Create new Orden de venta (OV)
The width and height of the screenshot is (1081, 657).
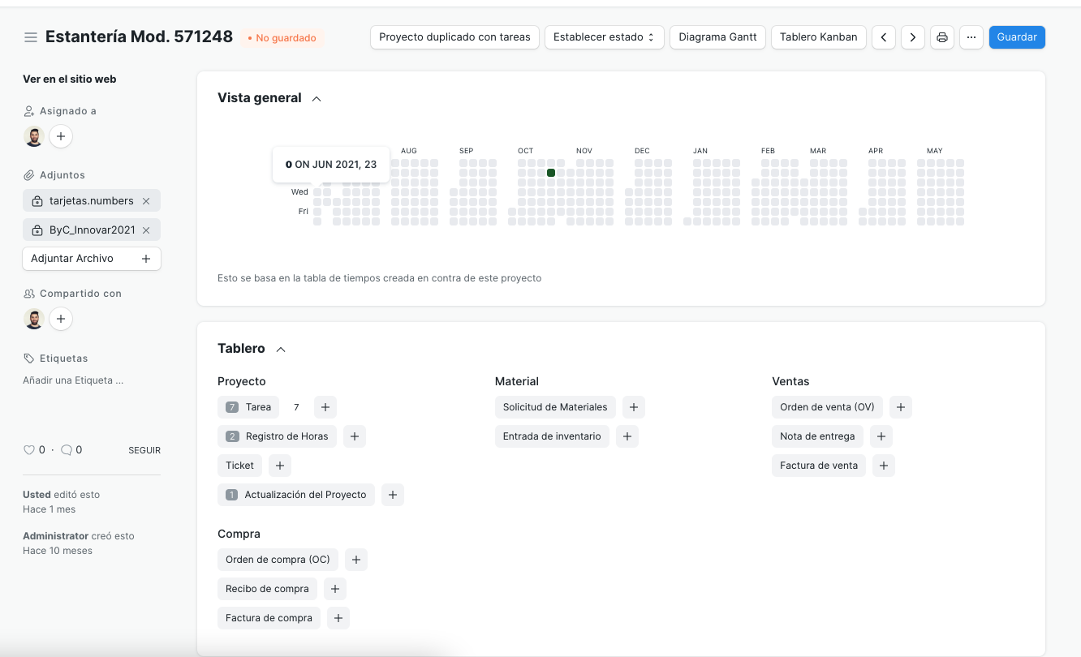click(x=901, y=407)
